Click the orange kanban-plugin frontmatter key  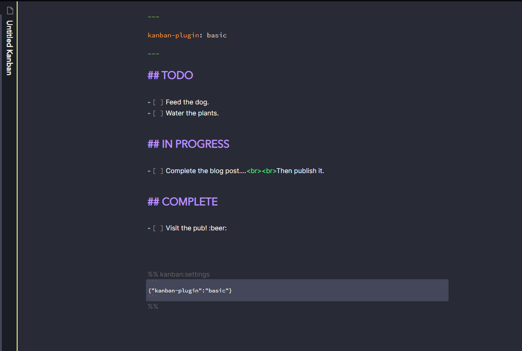173,35
